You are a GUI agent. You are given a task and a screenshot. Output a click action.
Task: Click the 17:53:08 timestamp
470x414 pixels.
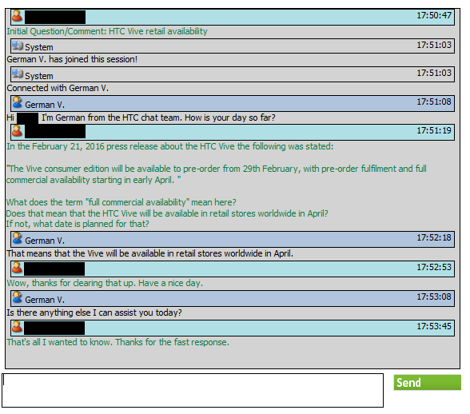click(434, 297)
